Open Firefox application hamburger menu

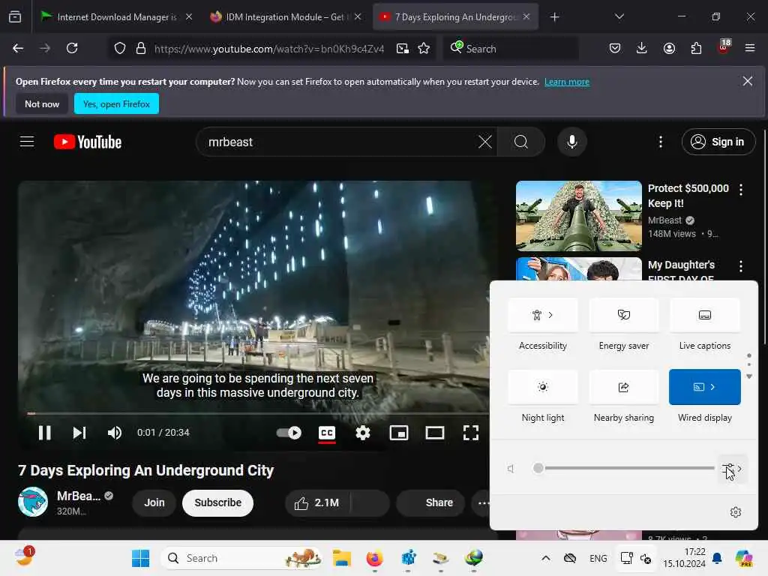[750, 48]
